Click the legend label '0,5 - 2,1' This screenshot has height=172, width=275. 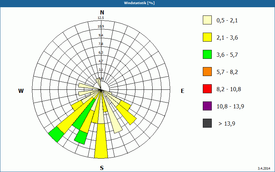227,21
